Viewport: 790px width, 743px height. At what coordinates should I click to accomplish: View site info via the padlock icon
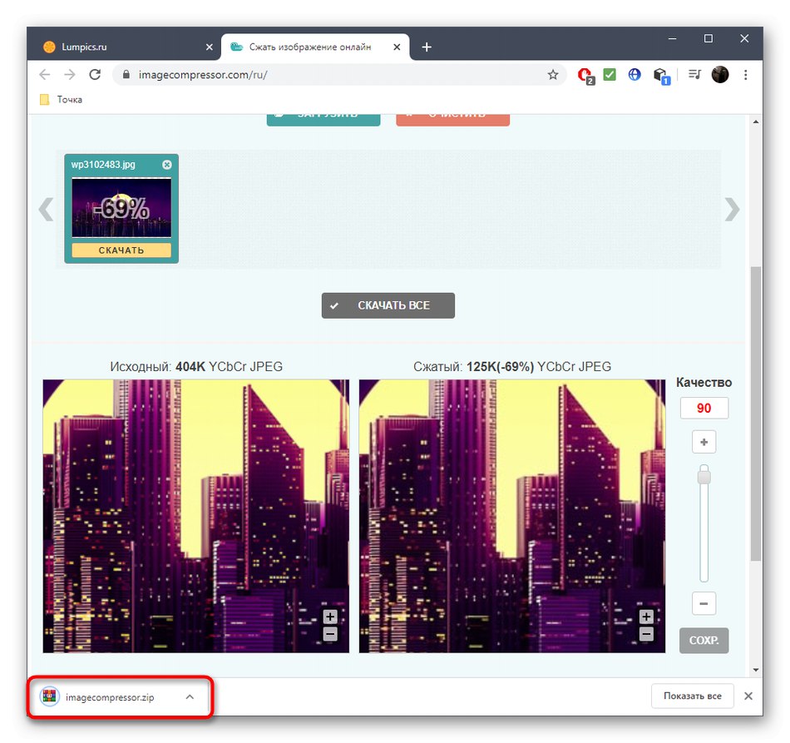click(x=126, y=75)
